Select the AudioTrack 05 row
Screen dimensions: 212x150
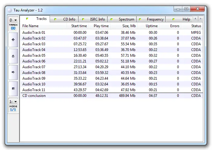[112, 56]
